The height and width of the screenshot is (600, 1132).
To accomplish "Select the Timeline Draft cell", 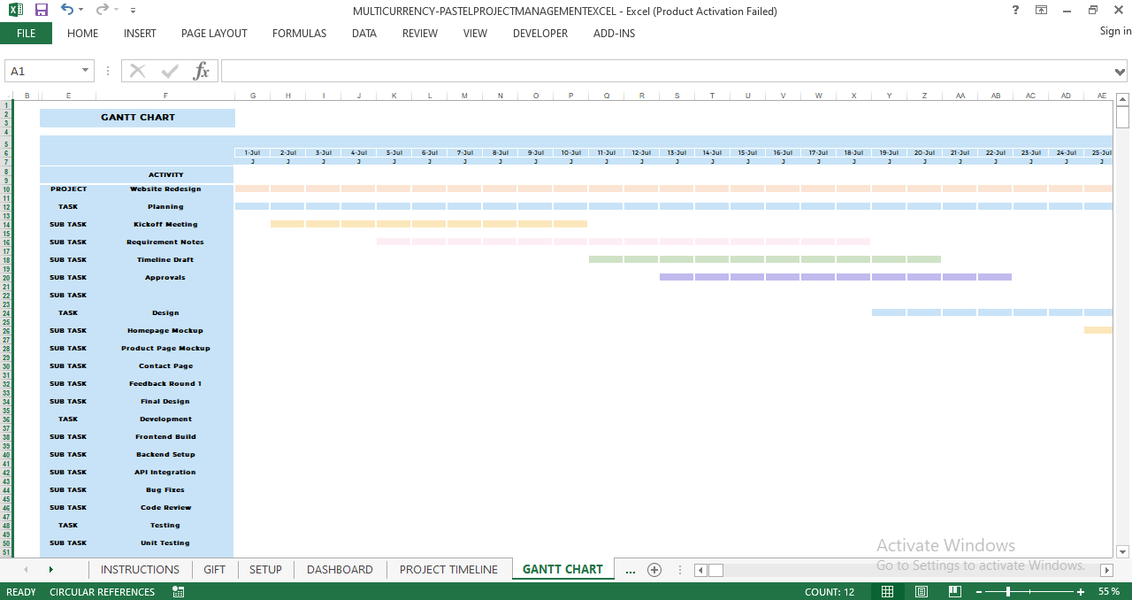I will pyautogui.click(x=165, y=259).
